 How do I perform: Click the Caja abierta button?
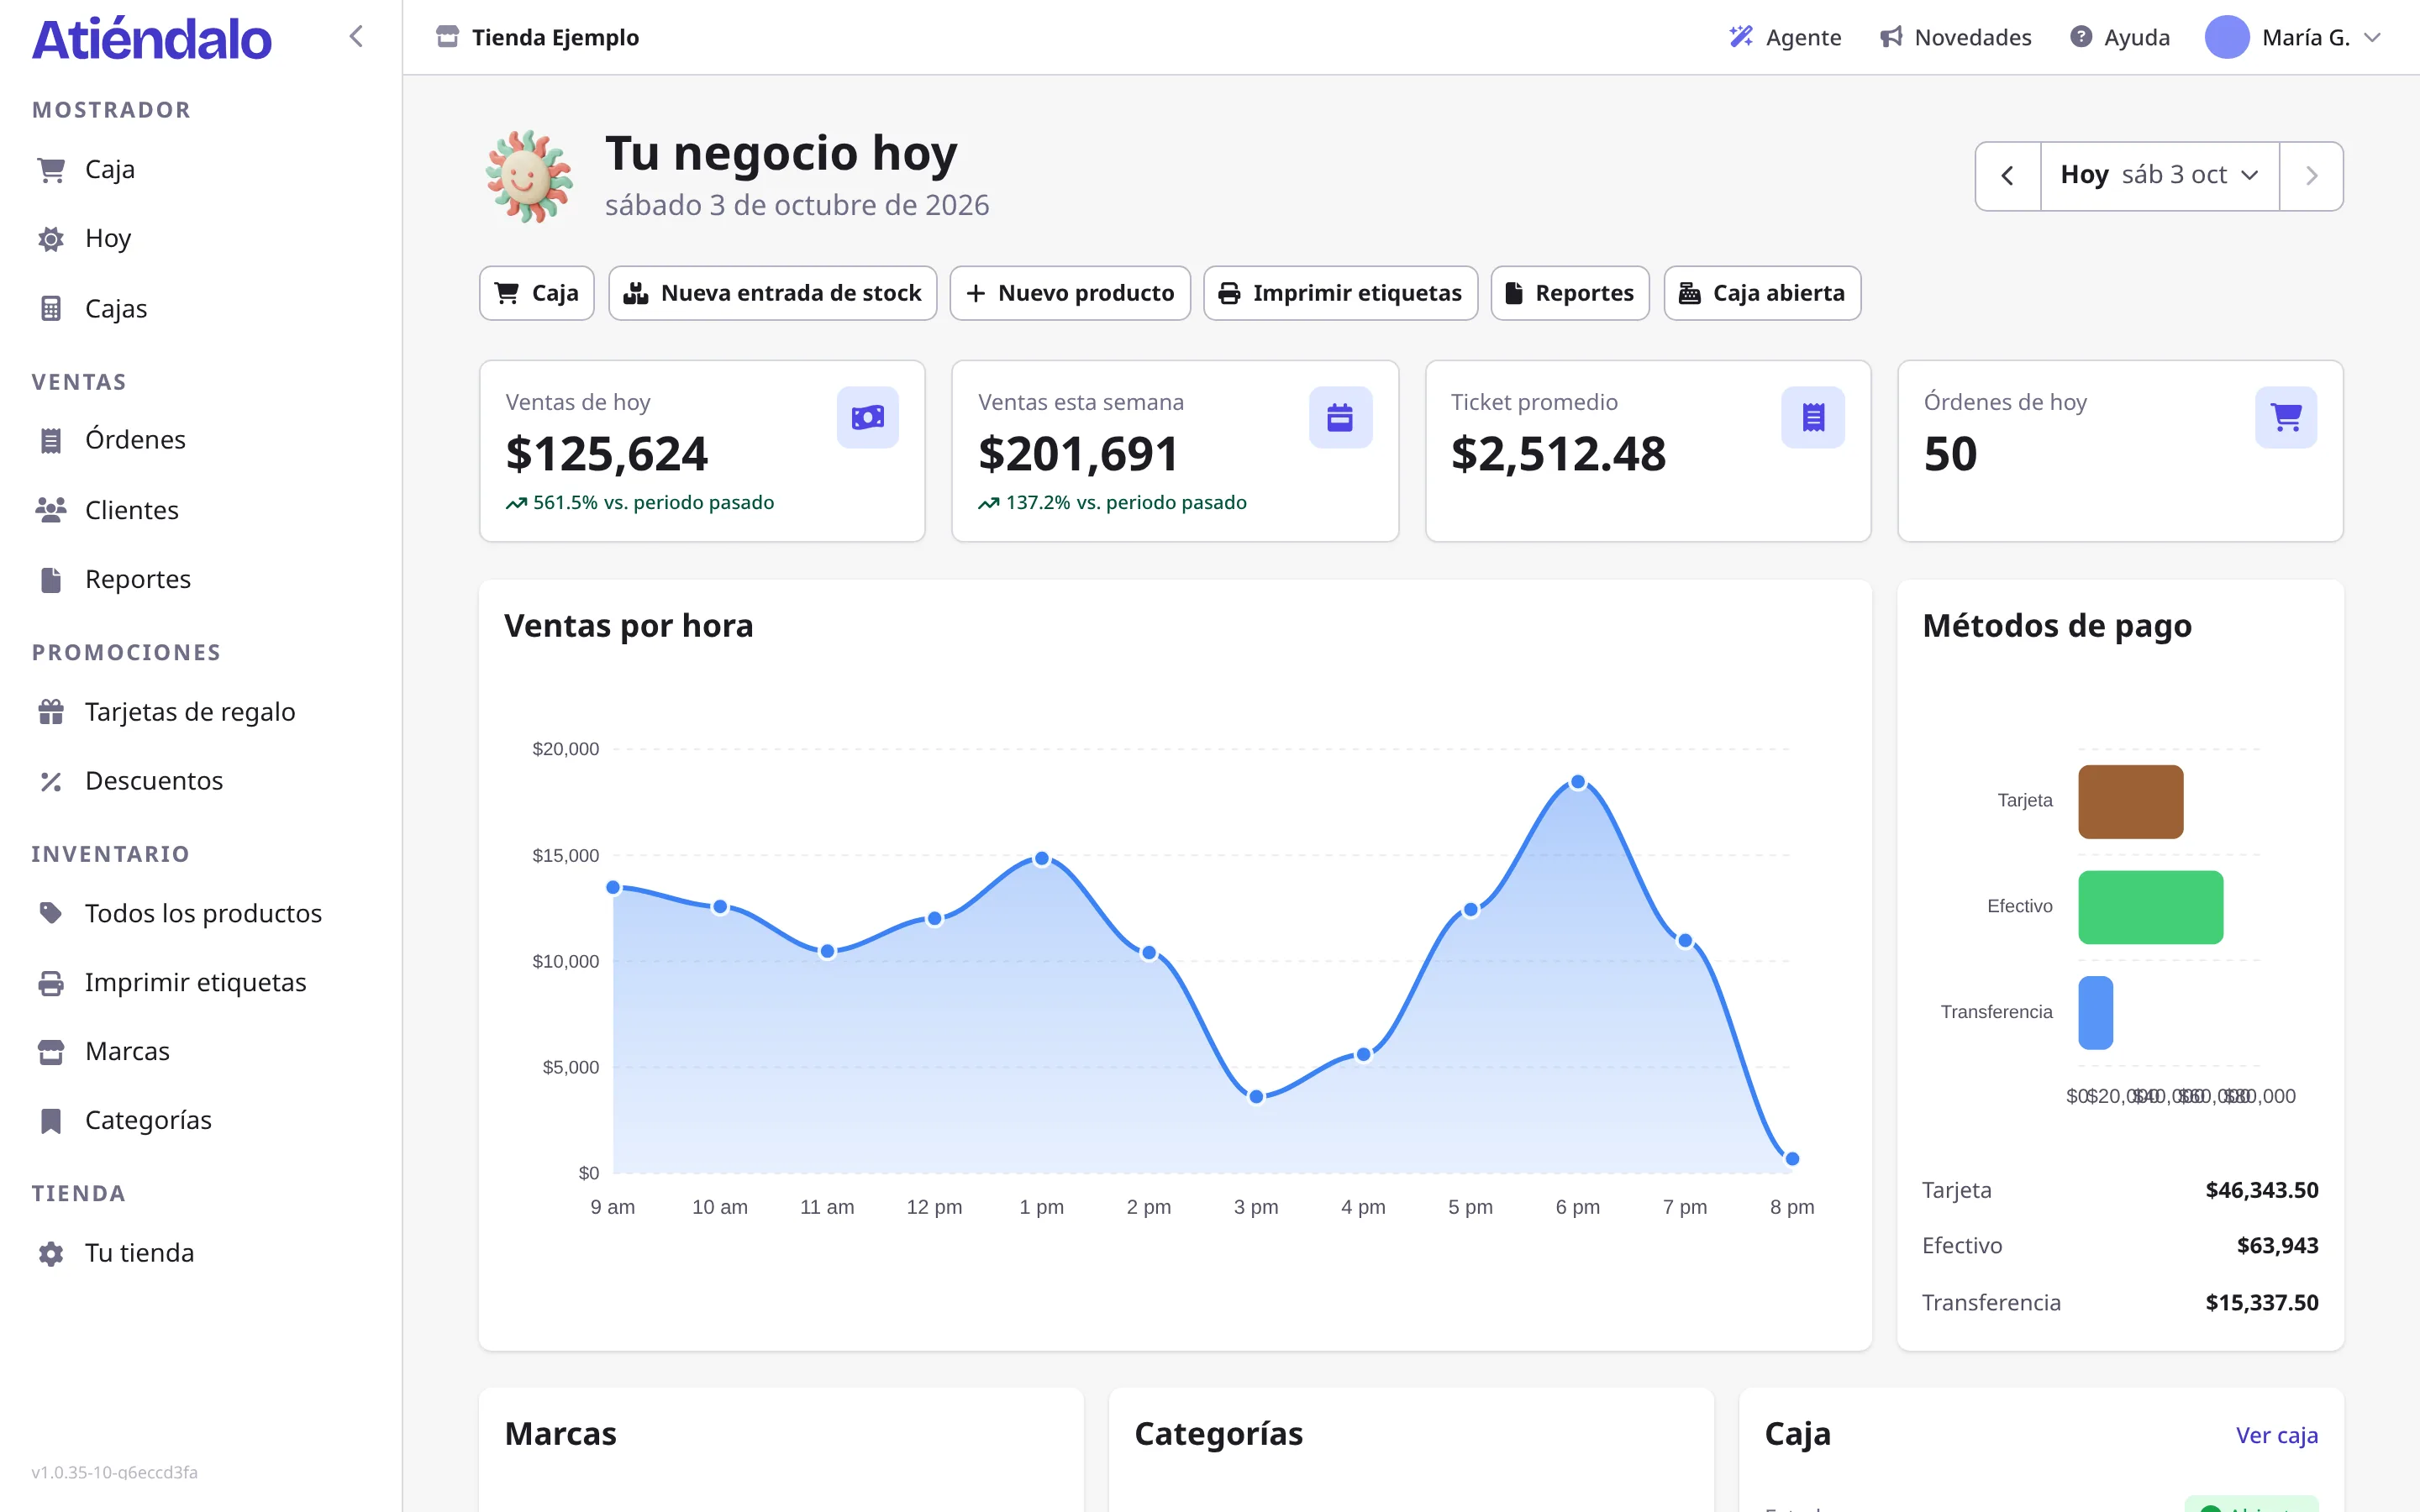pyautogui.click(x=1762, y=293)
